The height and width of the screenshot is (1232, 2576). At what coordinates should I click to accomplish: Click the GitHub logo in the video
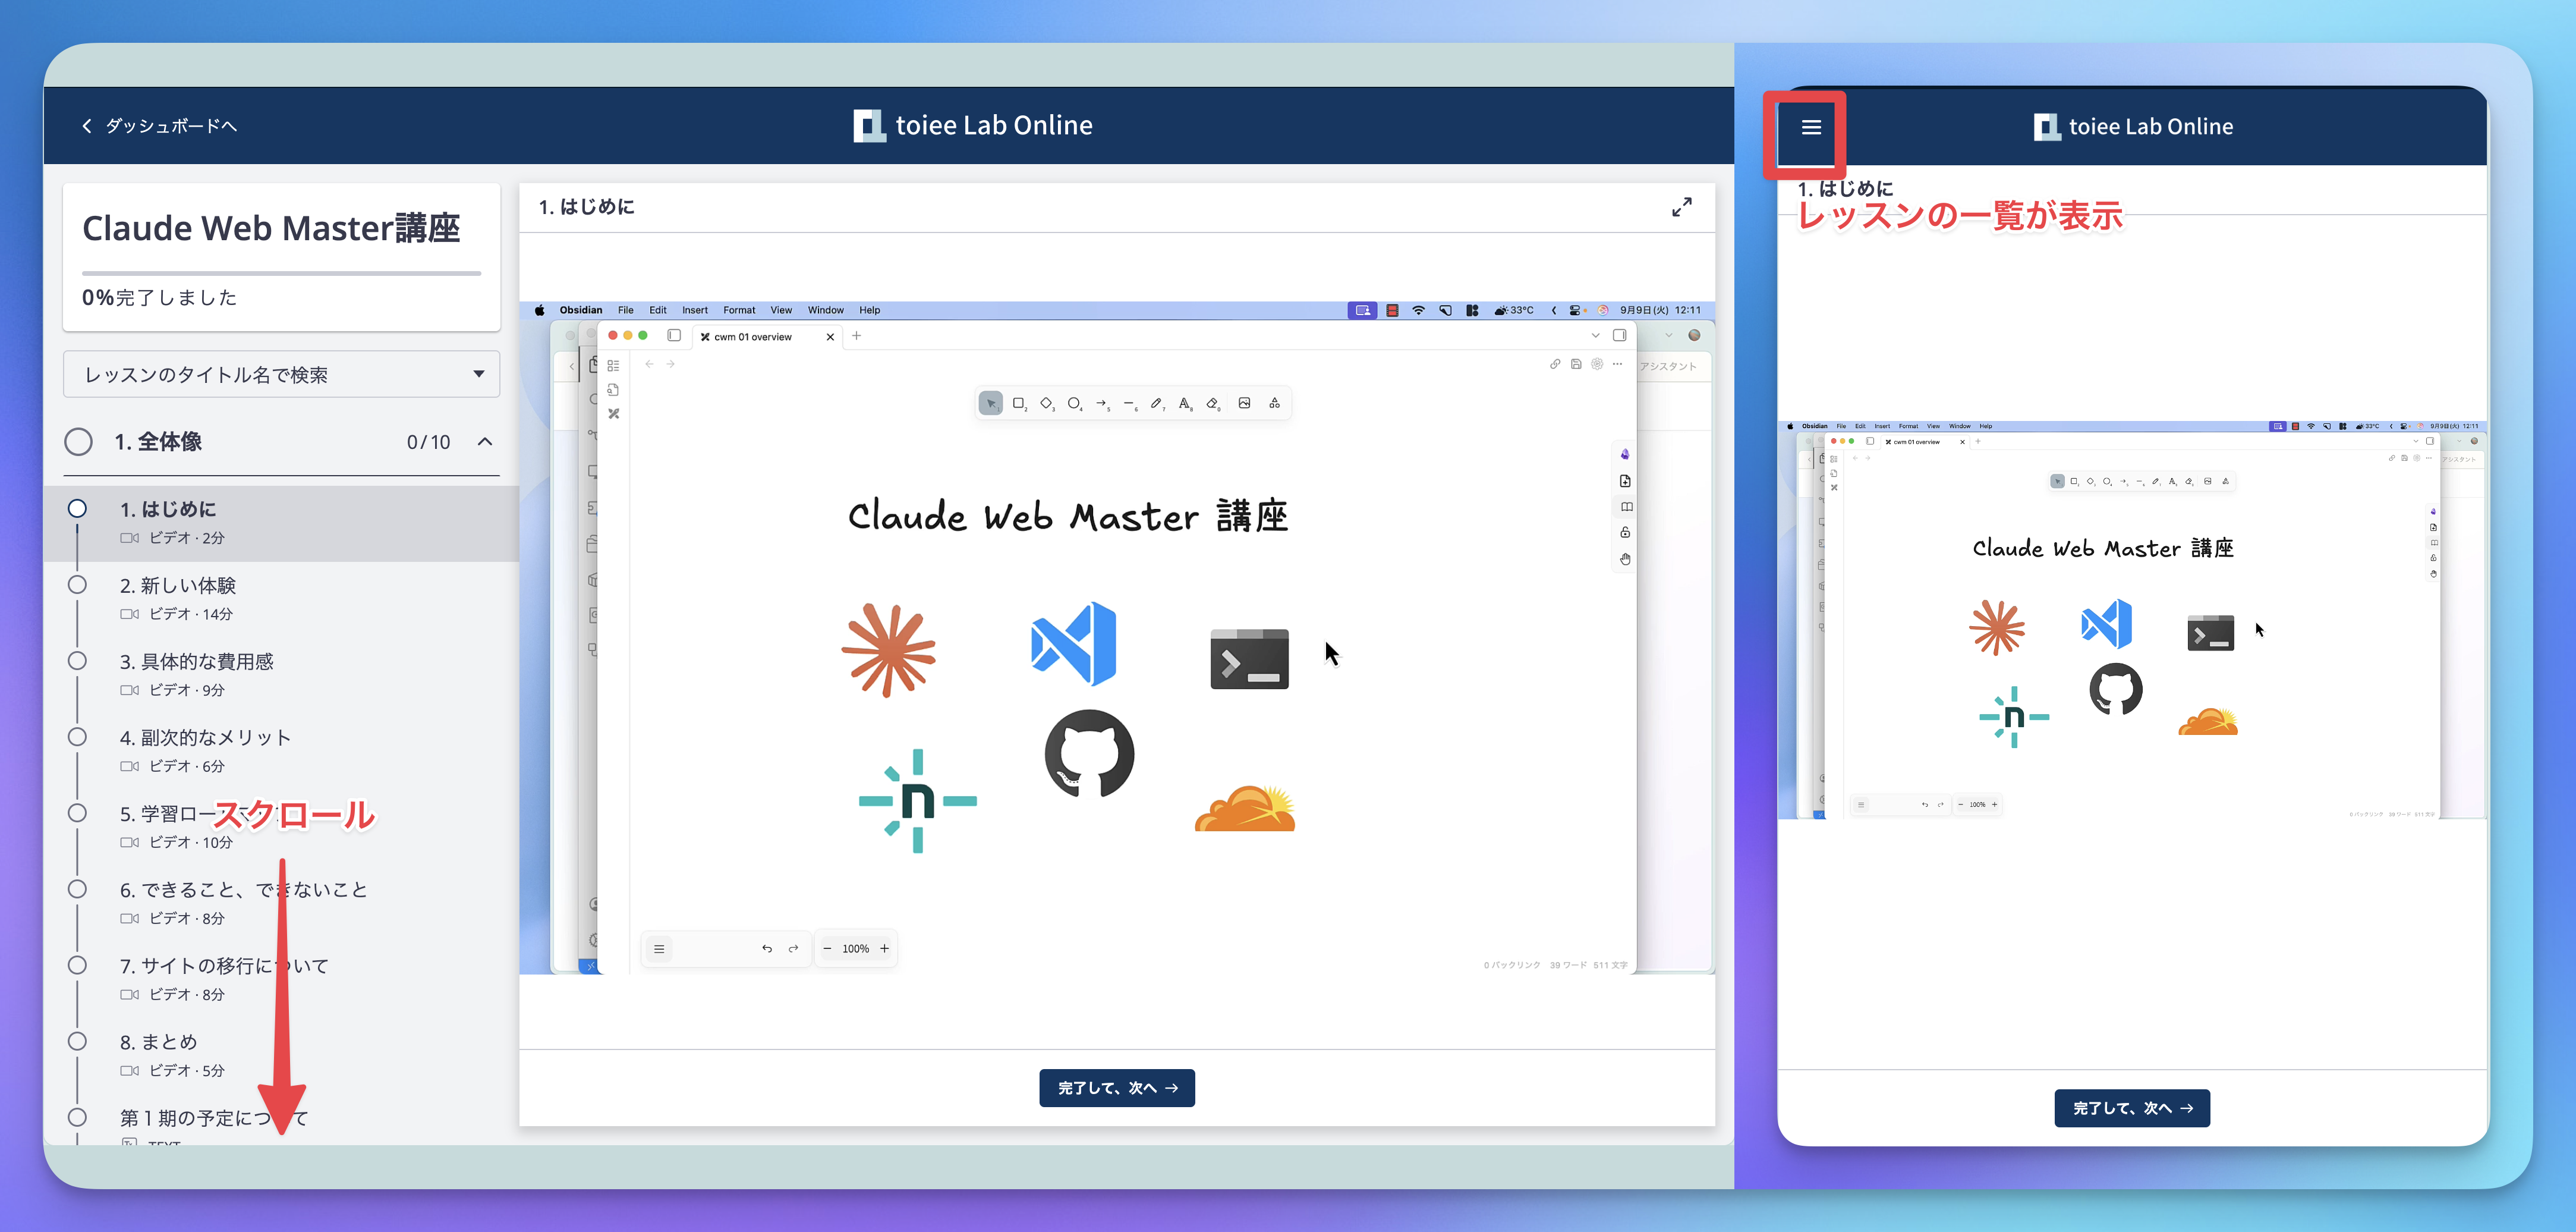[1089, 754]
